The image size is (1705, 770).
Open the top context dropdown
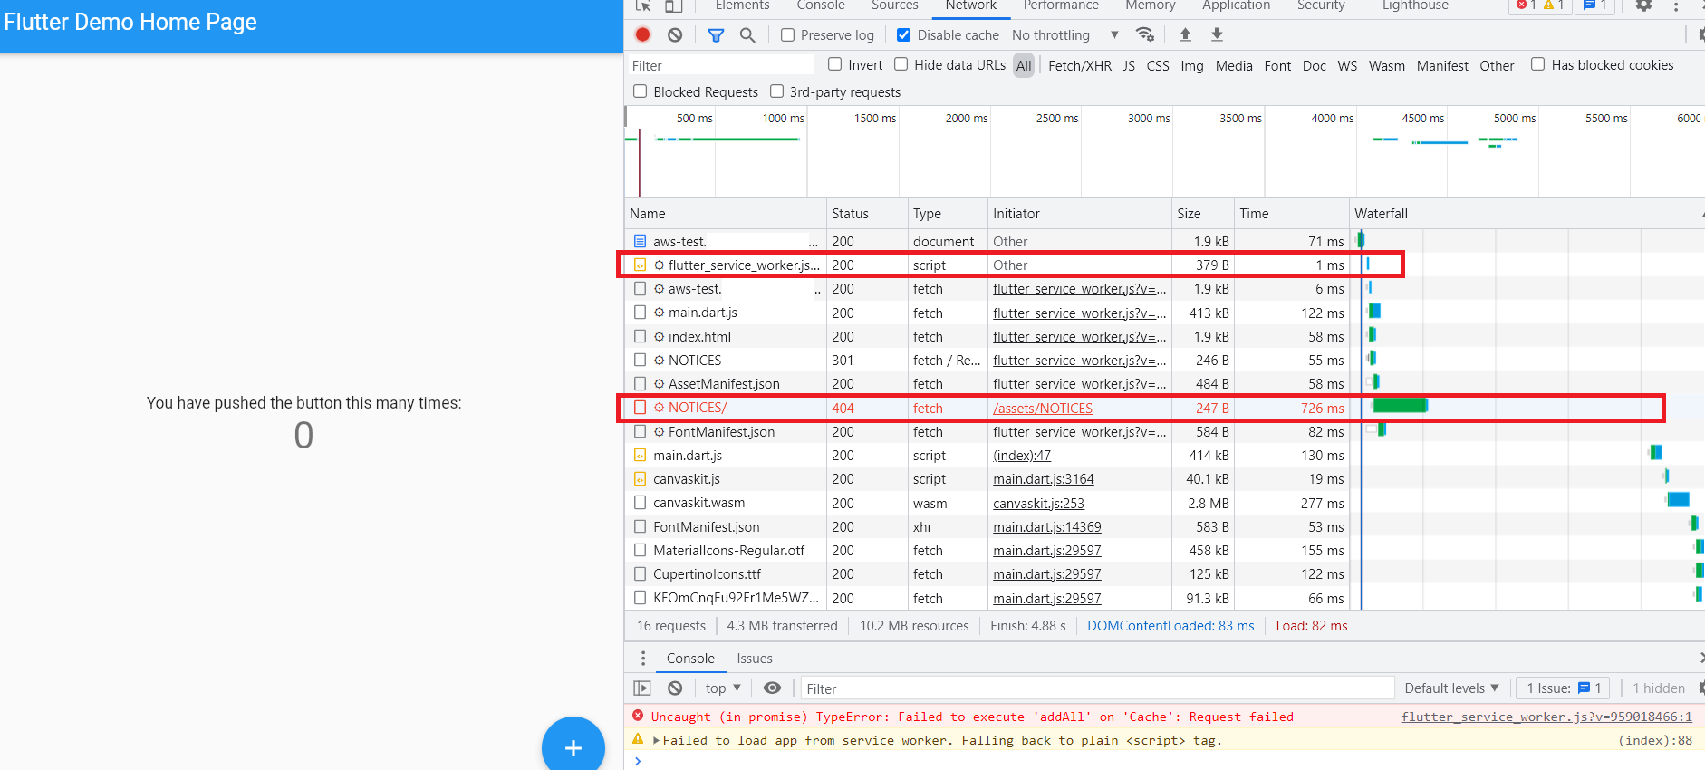723,688
